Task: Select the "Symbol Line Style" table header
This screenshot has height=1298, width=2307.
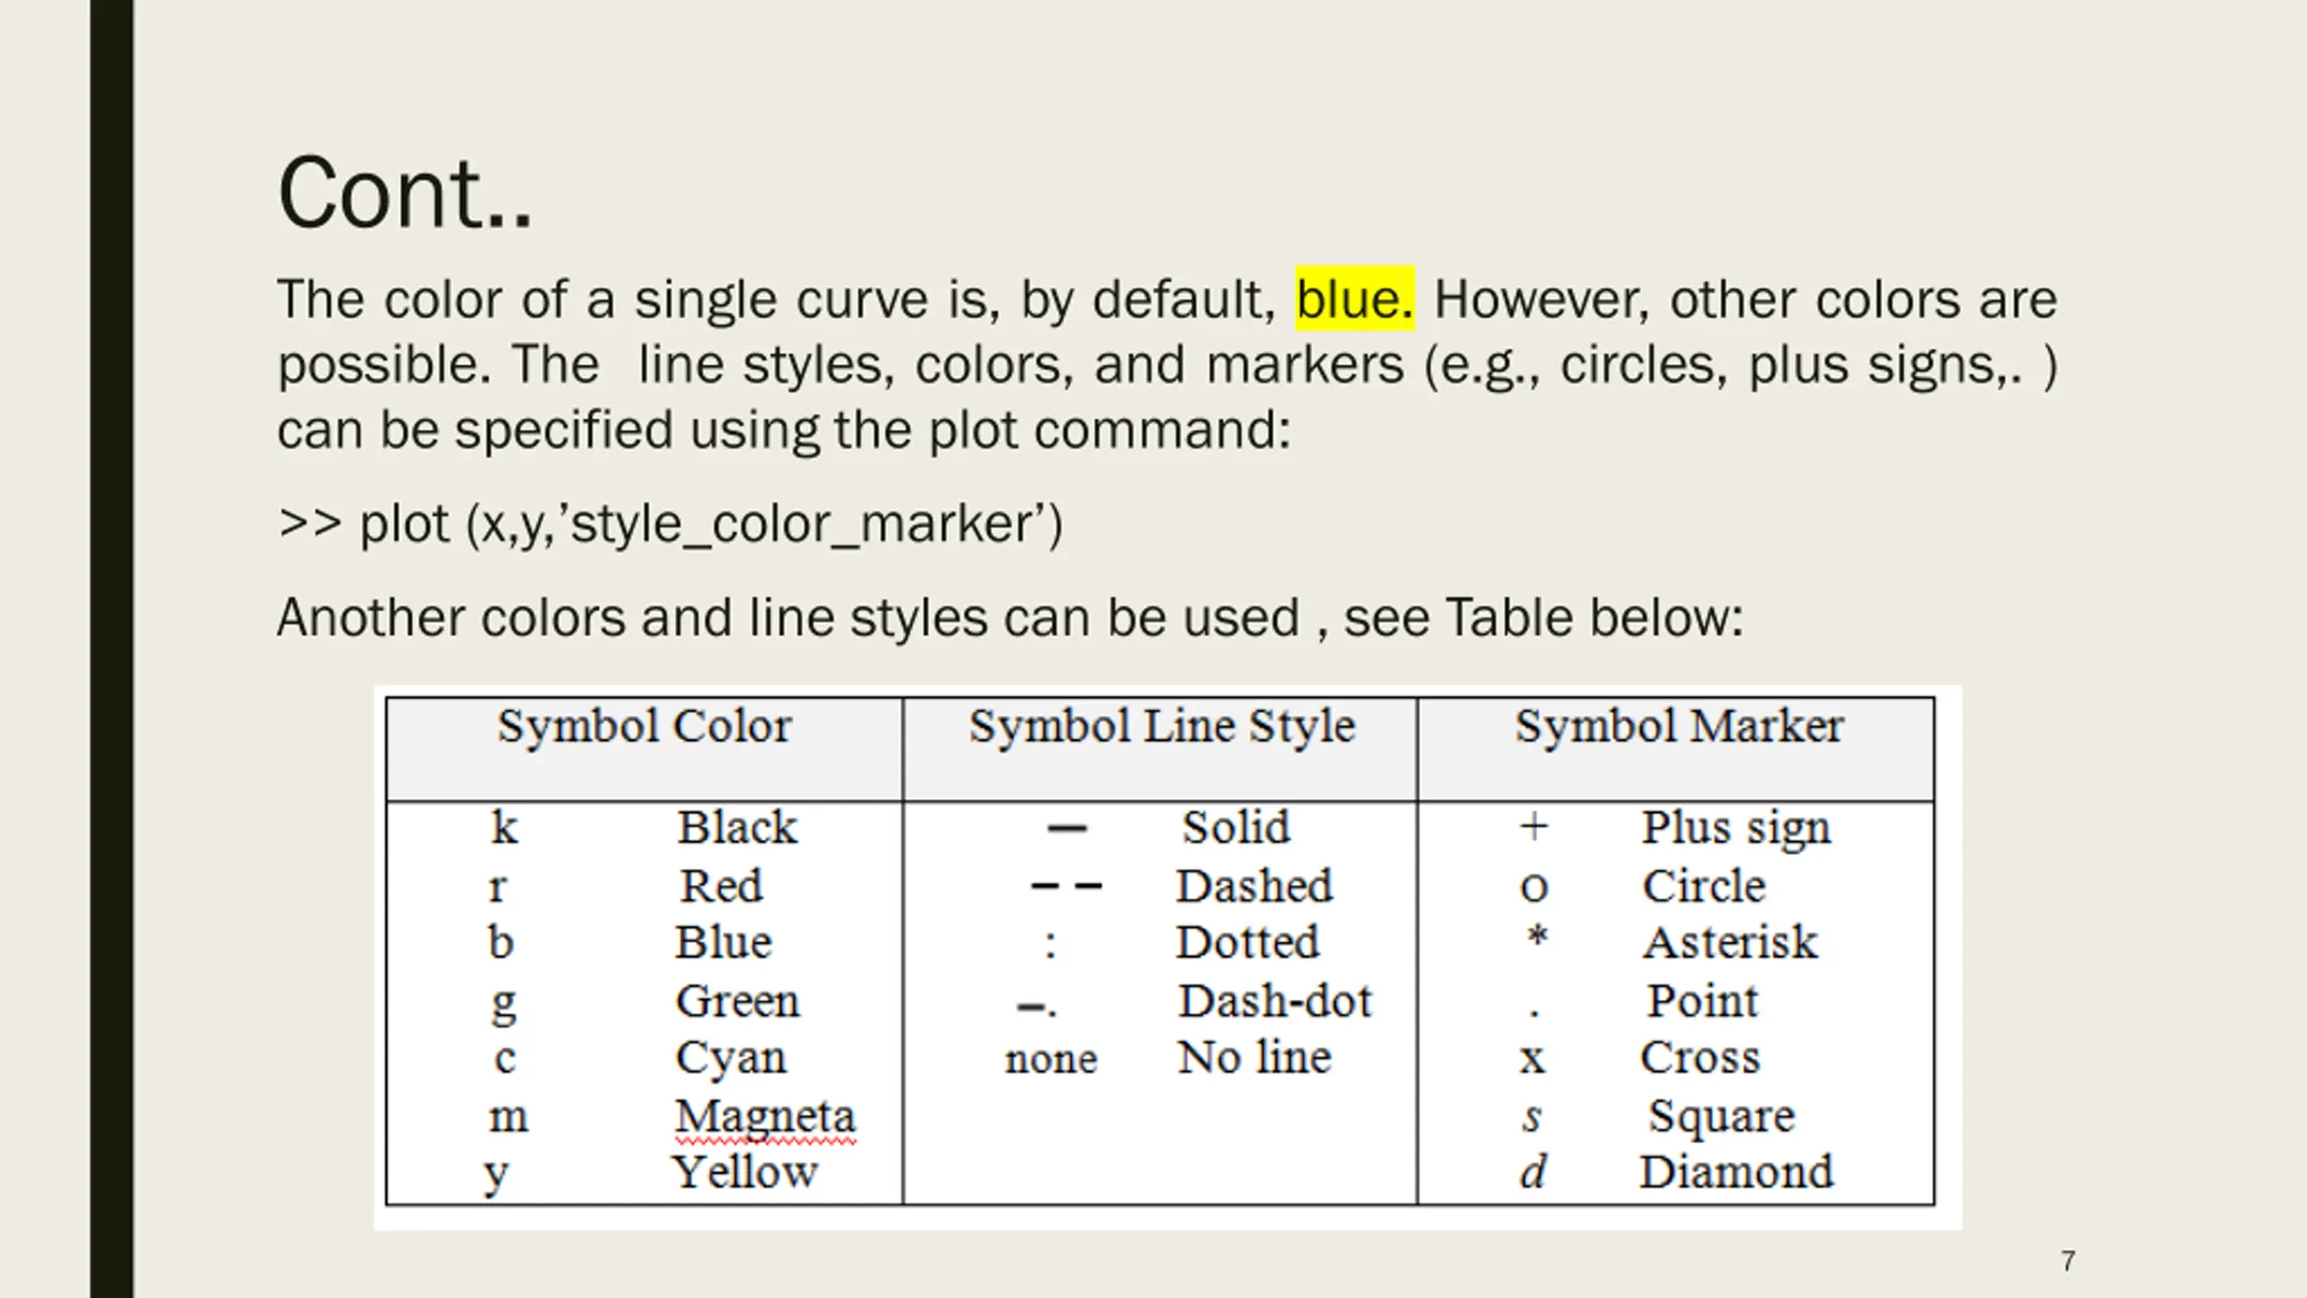Action: pyautogui.click(x=1162, y=727)
